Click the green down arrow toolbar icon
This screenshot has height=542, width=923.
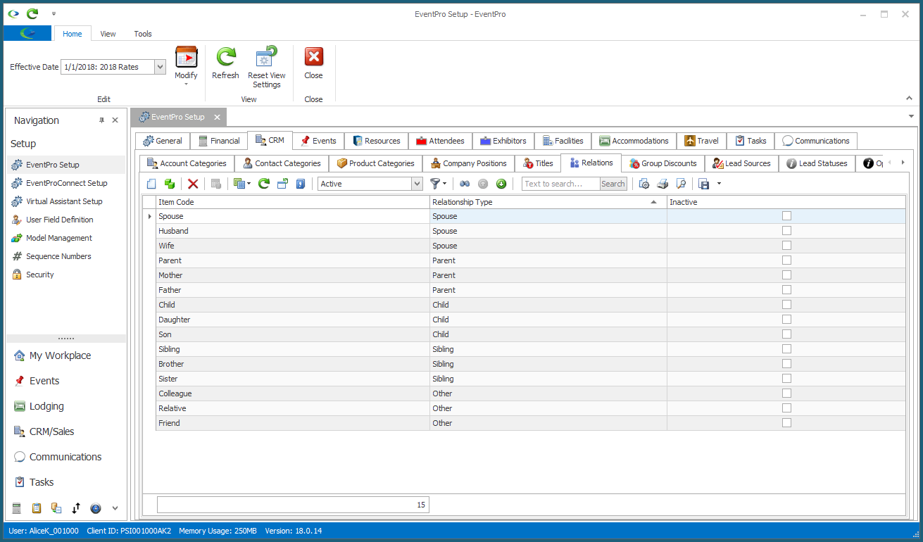501,184
